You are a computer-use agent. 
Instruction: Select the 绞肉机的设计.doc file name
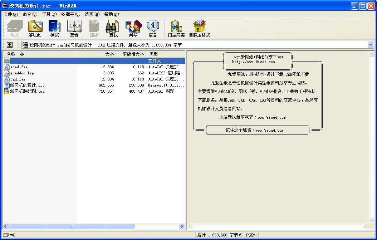[28, 85]
